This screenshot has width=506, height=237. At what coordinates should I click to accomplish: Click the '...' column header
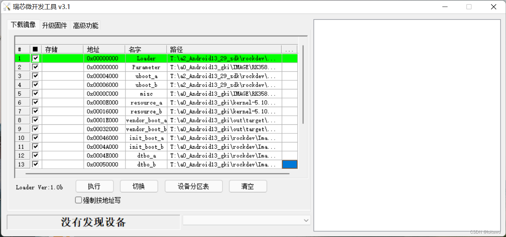[290, 50]
